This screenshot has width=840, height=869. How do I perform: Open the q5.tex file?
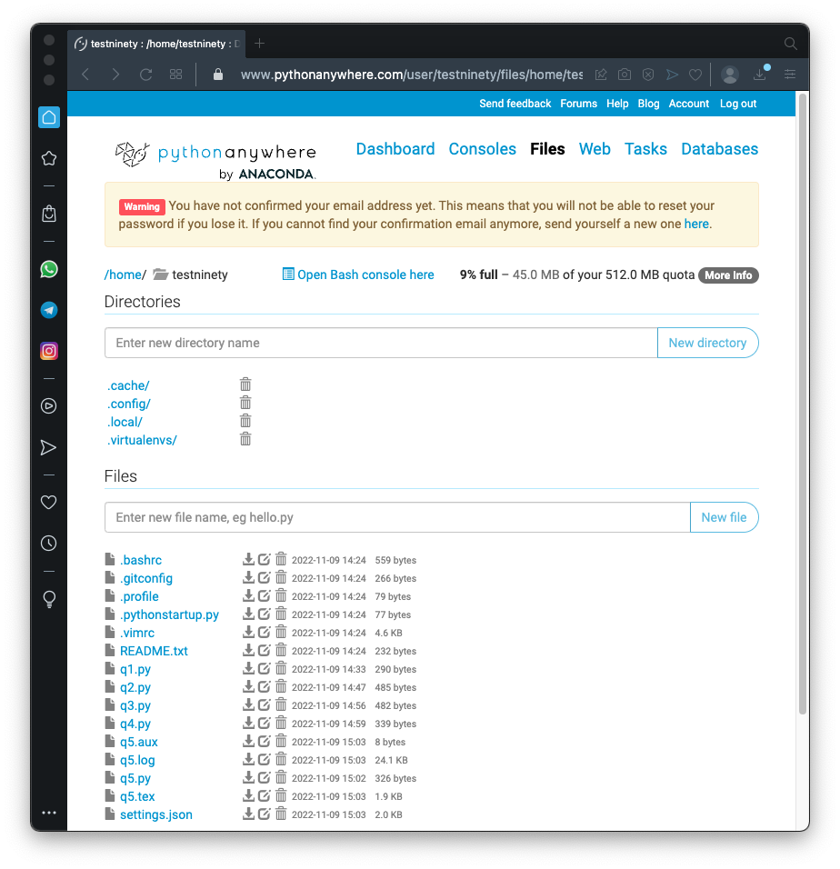(x=137, y=796)
